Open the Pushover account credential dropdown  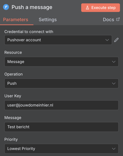pos(58,40)
